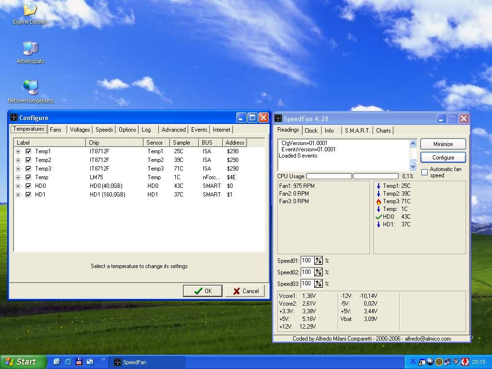Switch to the Fans tab
The height and width of the screenshot is (369, 492).
click(x=56, y=130)
